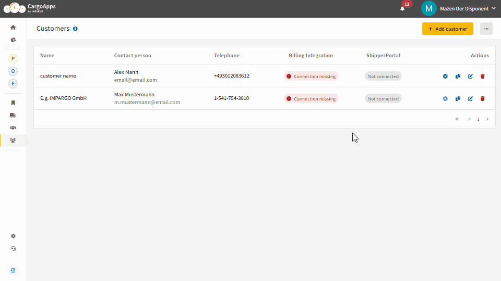This screenshot has width=501, height=281.
Task: Go to next page arrow
Action: tap(487, 119)
